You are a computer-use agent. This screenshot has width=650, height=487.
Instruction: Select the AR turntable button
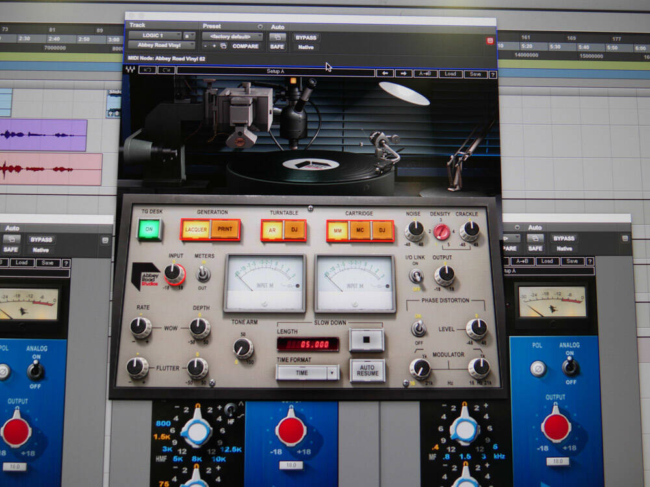tap(272, 231)
